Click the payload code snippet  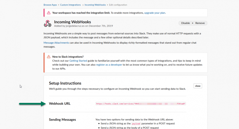136,124
